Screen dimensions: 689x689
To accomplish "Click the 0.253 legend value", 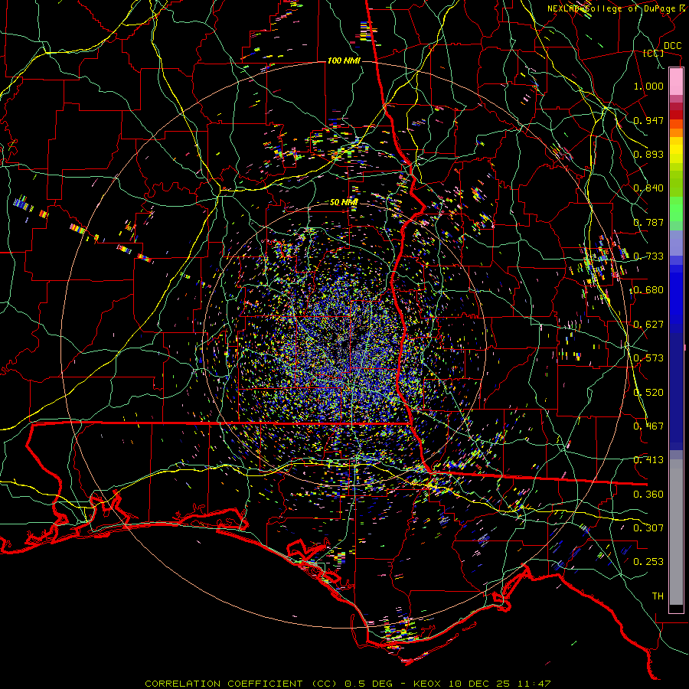I will pyautogui.click(x=648, y=562).
